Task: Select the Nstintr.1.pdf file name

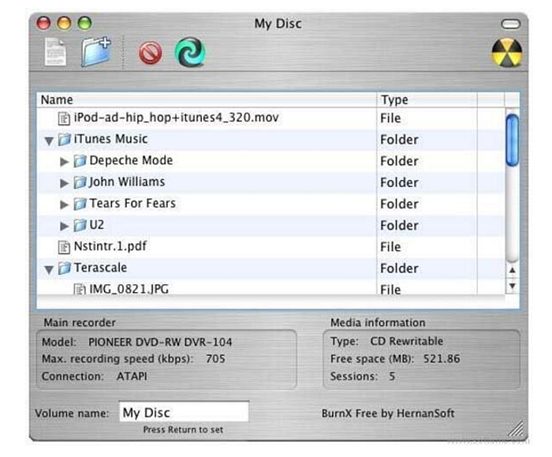Action: 110,246
